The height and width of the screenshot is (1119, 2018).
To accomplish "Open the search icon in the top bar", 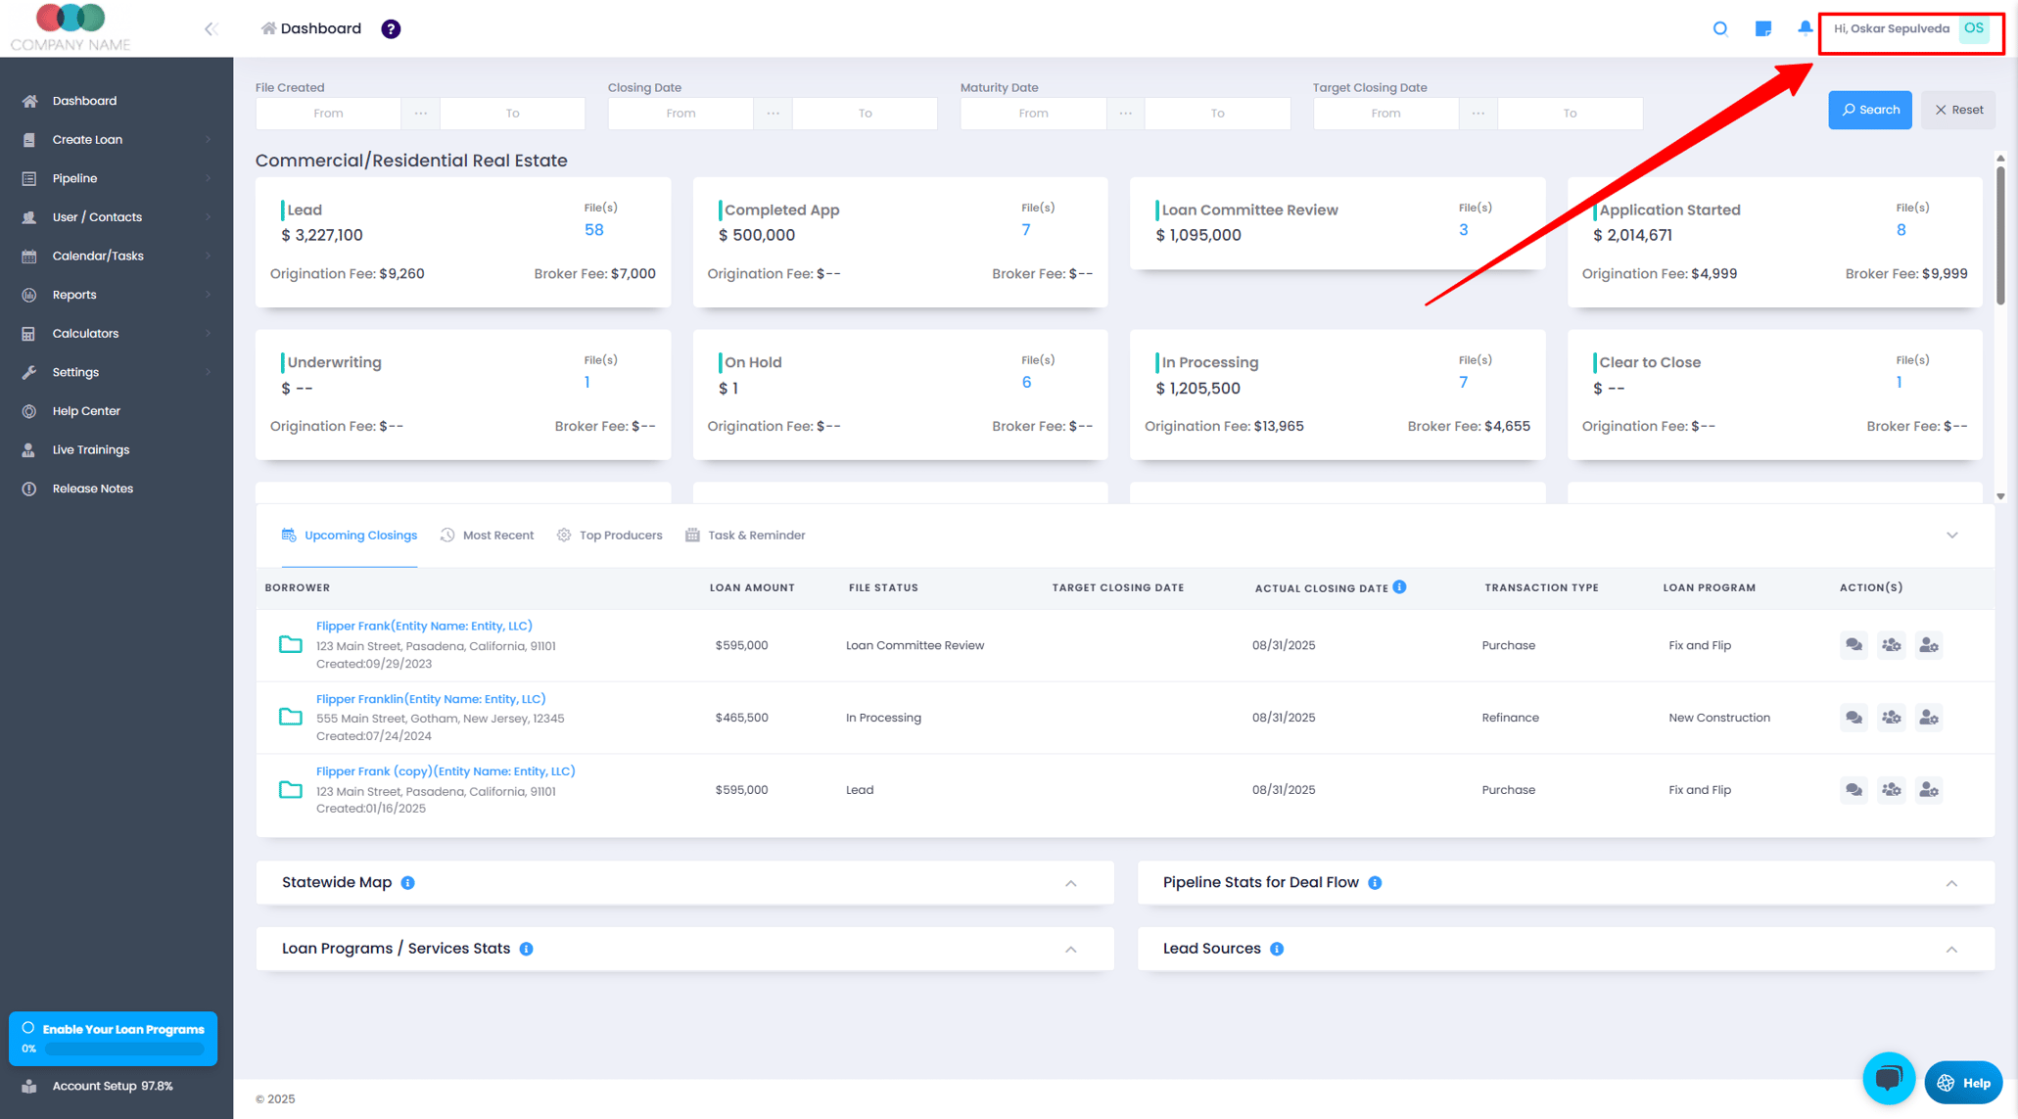I will (x=1720, y=28).
